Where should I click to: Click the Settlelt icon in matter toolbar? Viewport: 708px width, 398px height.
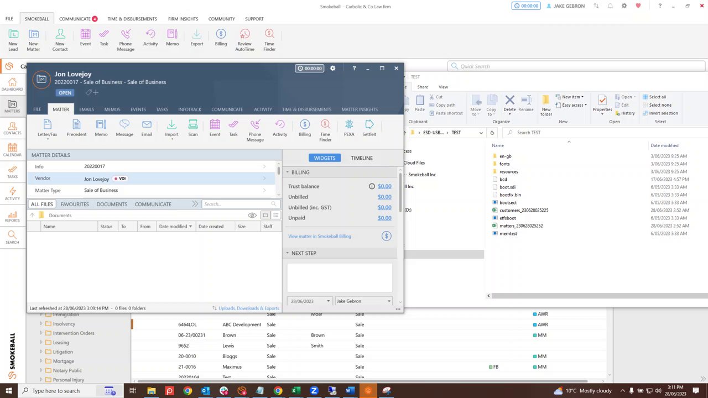369,128
